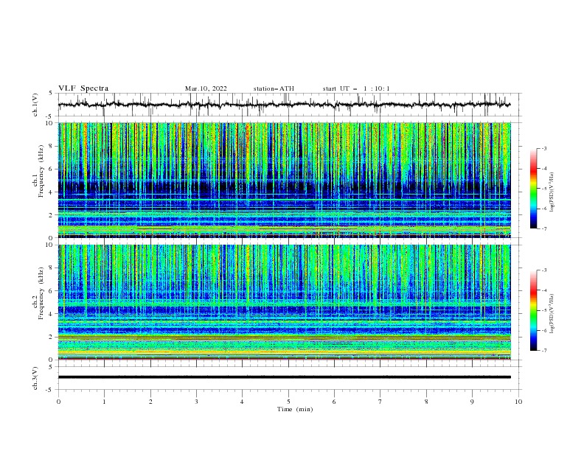Click the "7" tick on the time axis

click(380, 402)
